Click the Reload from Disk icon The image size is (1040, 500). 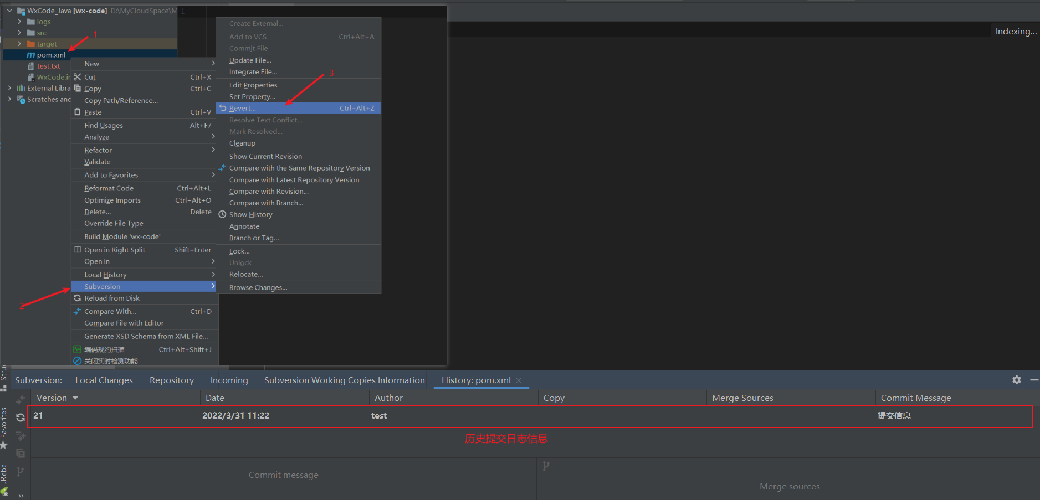pos(78,298)
